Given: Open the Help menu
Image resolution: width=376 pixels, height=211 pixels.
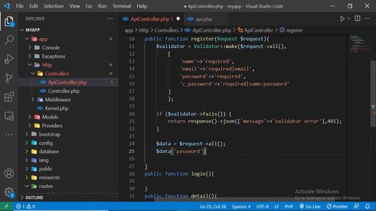Looking at the screenshot, I should (x=142, y=6).
